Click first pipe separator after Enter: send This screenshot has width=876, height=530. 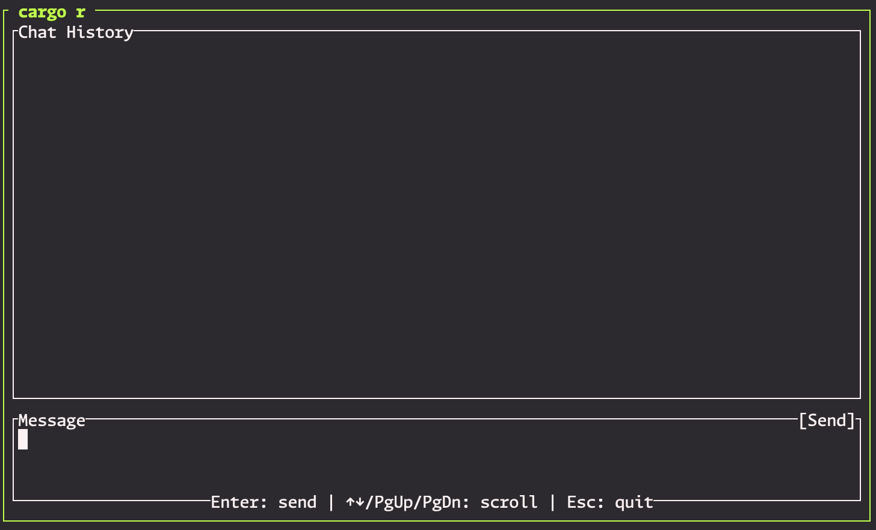331,502
